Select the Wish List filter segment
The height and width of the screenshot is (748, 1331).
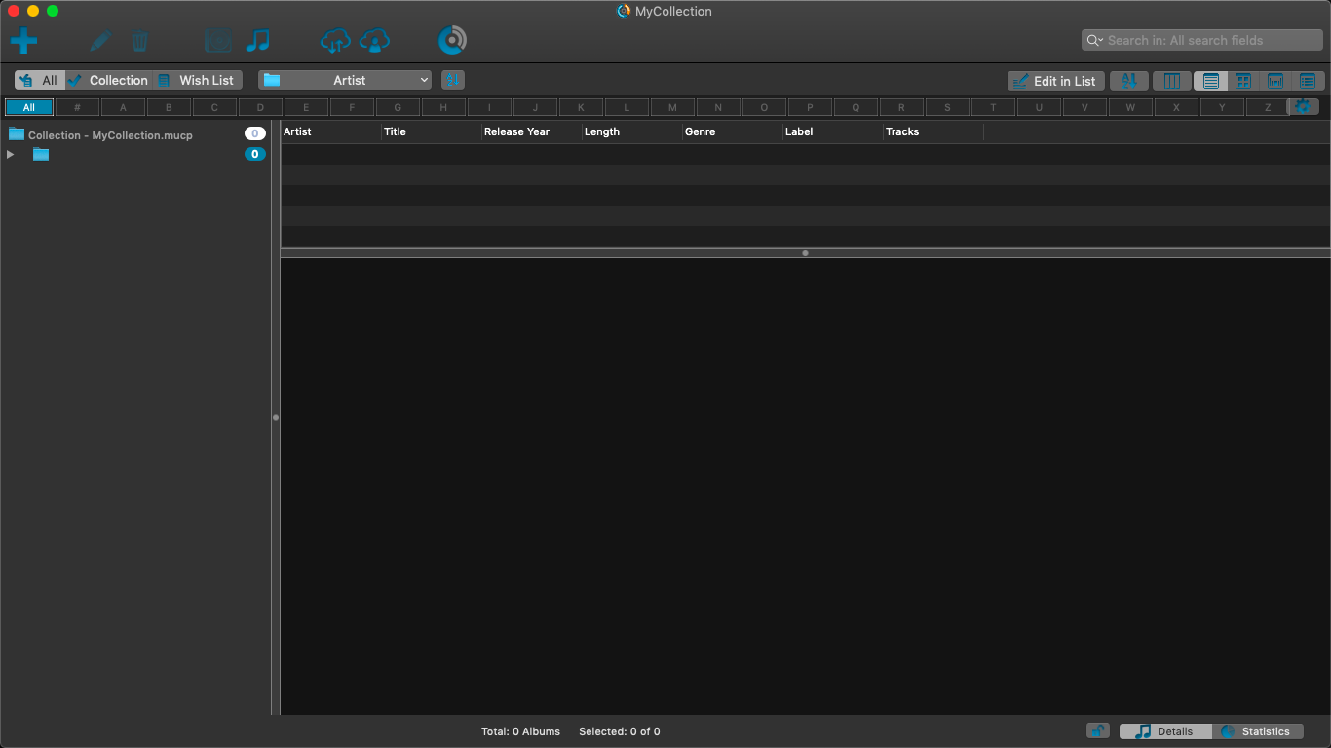[198, 80]
